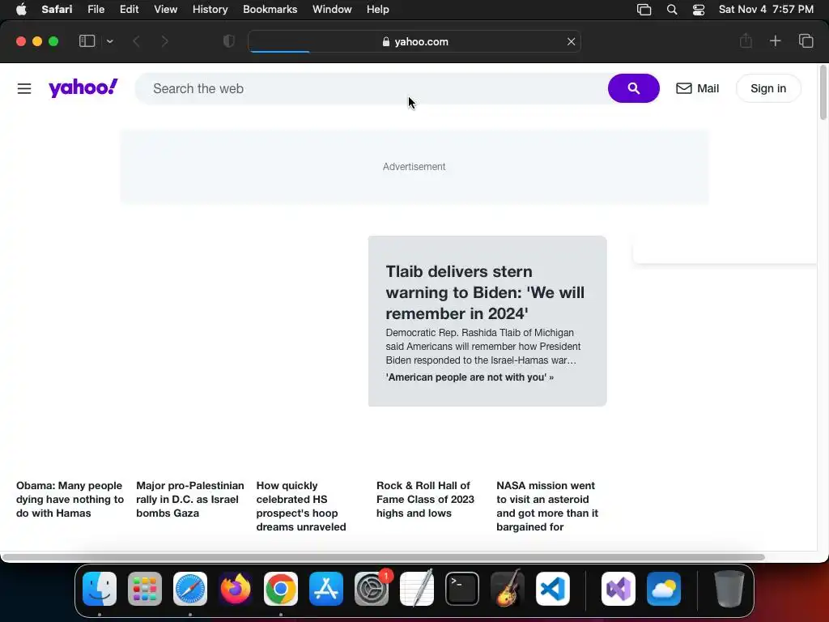
Task: Launch Visual Studio Code from the Dock
Action: 553,589
